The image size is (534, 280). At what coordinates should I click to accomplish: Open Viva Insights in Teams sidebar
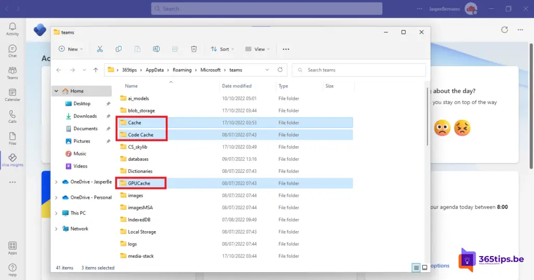tap(13, 160)
